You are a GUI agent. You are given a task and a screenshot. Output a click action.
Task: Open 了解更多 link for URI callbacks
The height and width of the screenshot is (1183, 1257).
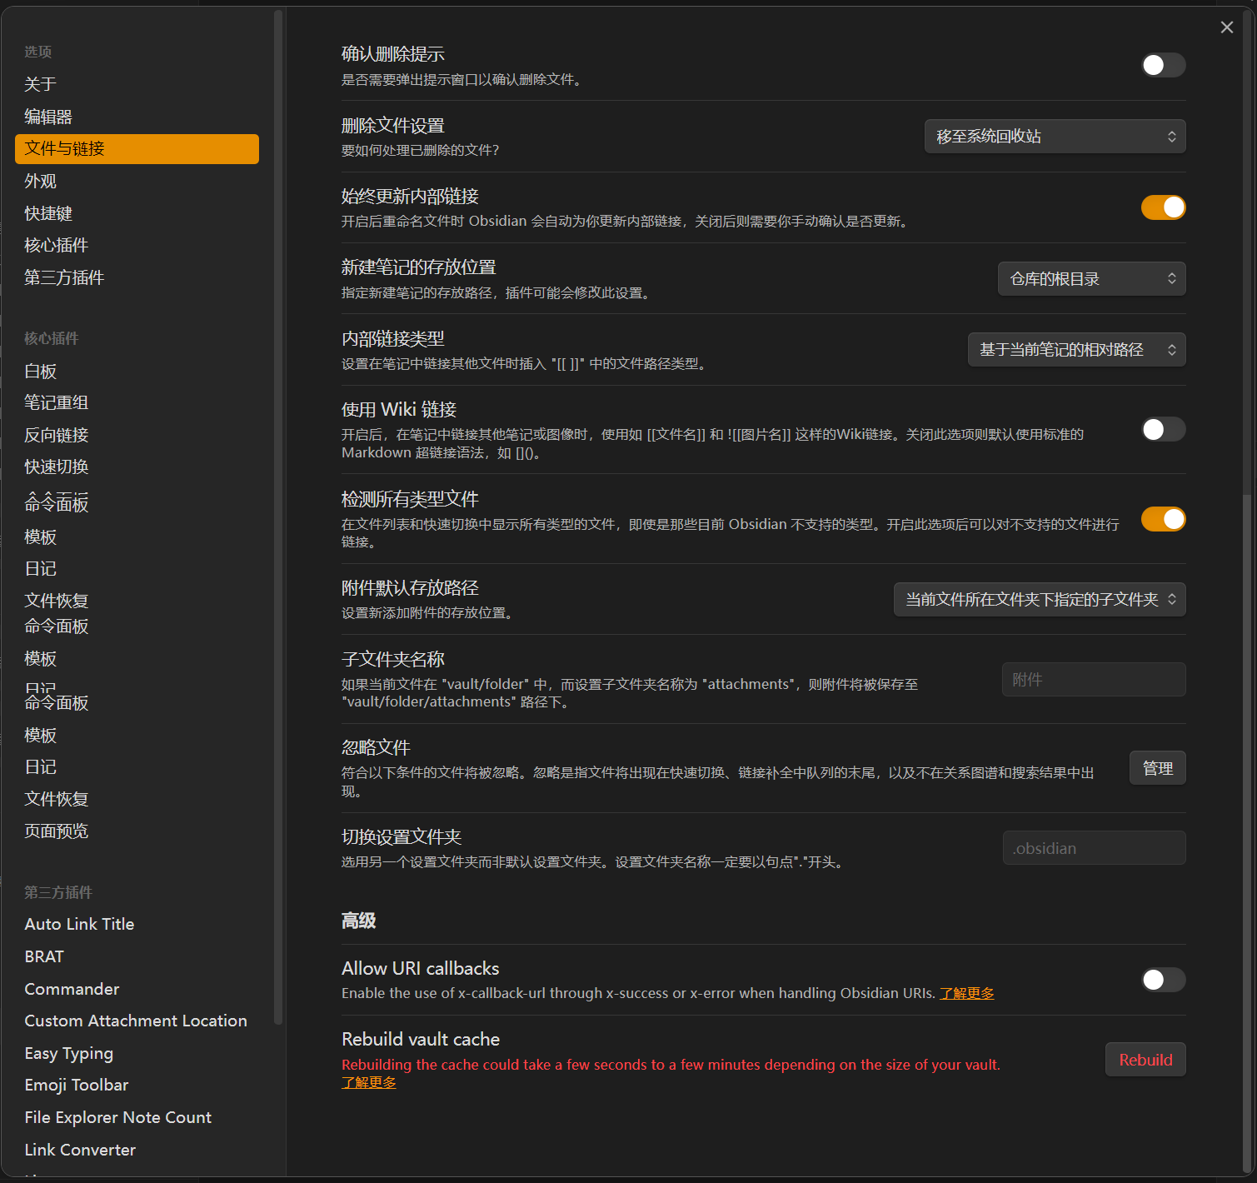[x=966, y=993]
